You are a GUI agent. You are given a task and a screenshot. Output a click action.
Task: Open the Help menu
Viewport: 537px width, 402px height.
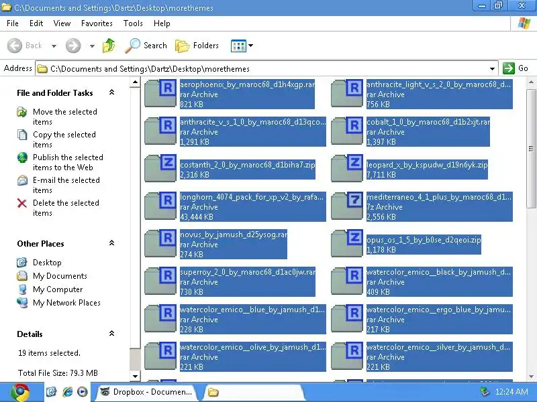pos(162,23)
